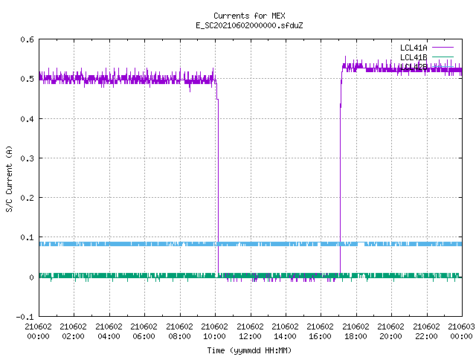Click the 210602 04:00 x-axis tick label
The width and height of the screenshot is (476, 357).
point(109,331)
